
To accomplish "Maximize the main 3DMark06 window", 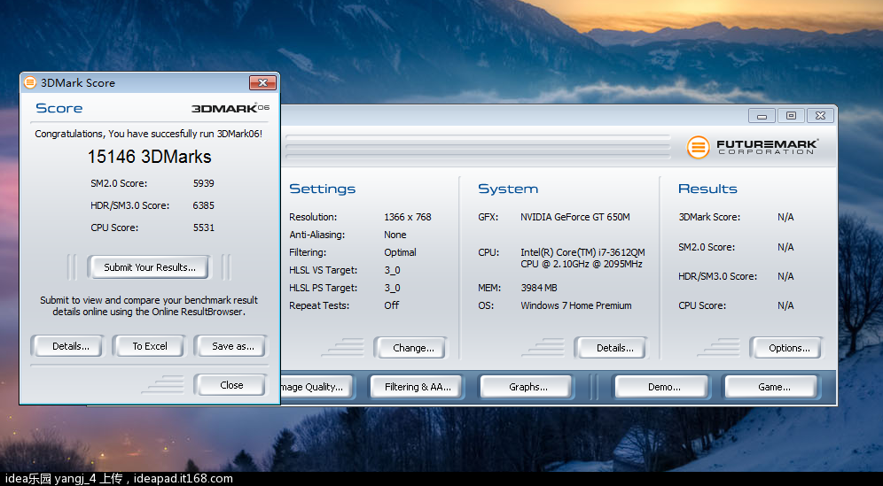I will (x=791, y=116).
